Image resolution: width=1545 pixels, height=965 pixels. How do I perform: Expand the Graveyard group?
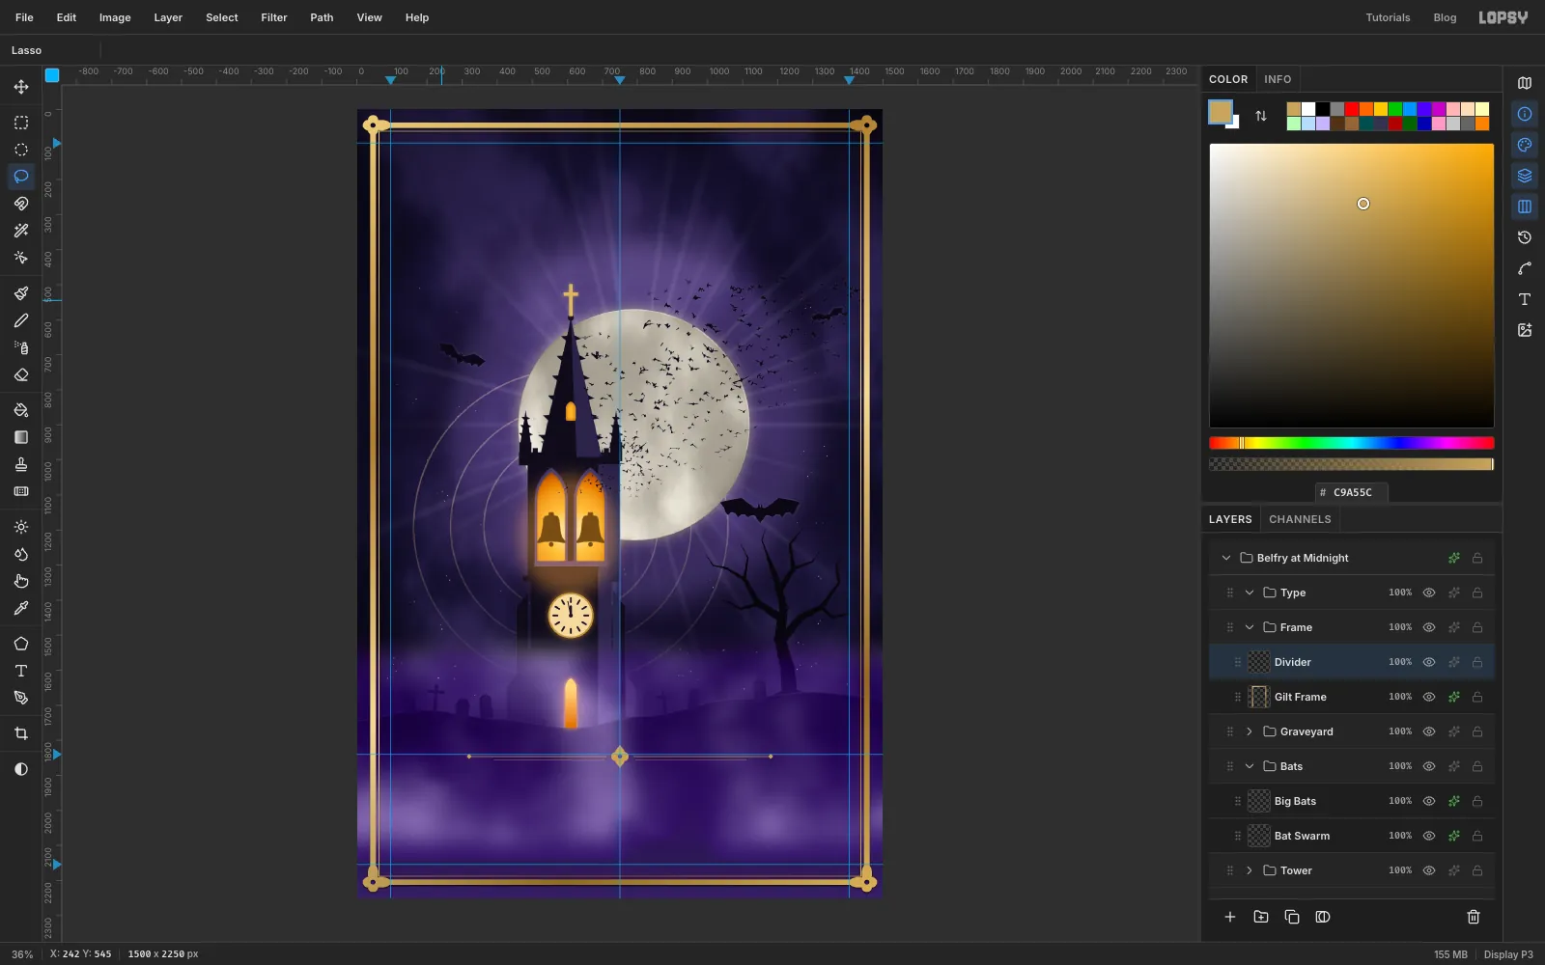point(1250,731)
